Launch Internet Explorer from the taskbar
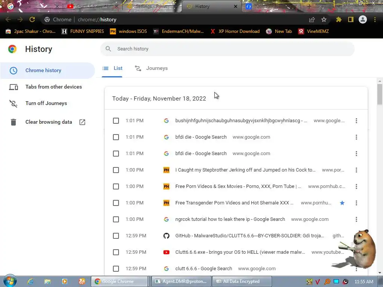 30,281
